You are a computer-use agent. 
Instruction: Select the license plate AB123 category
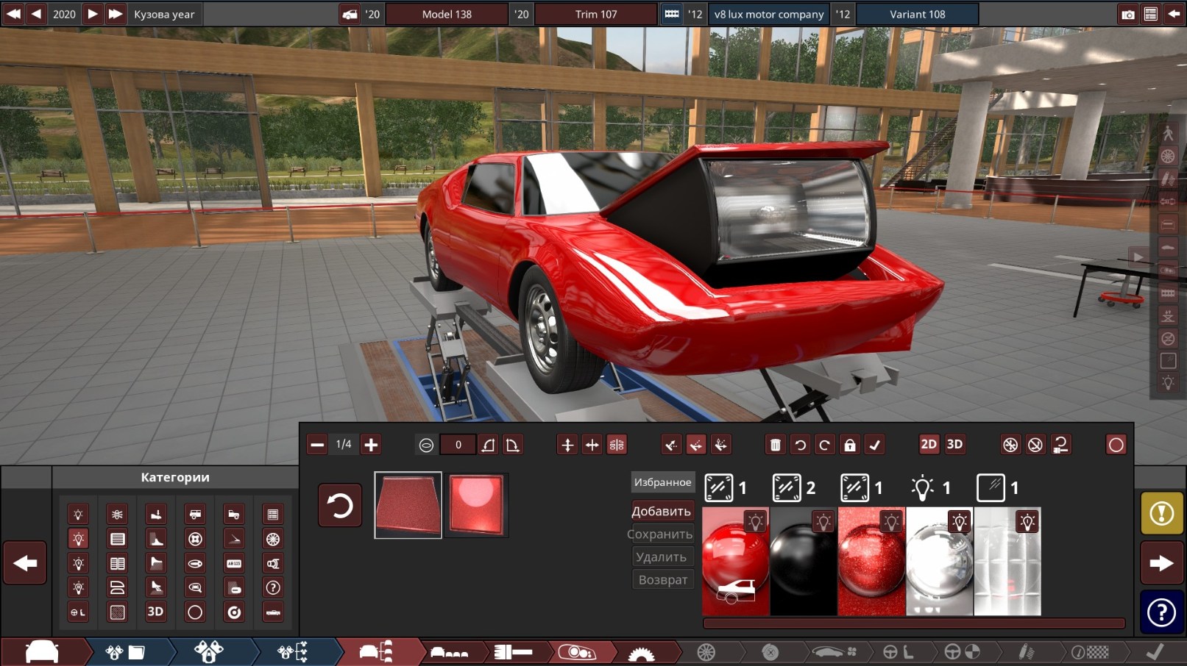pos(234,563)
